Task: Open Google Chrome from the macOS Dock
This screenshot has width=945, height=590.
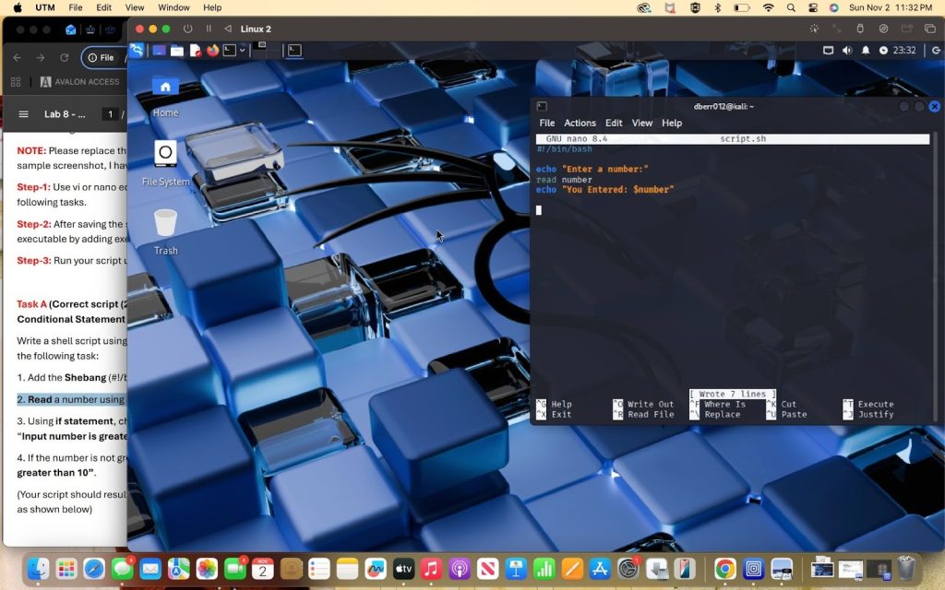Action: click(724, 569)
